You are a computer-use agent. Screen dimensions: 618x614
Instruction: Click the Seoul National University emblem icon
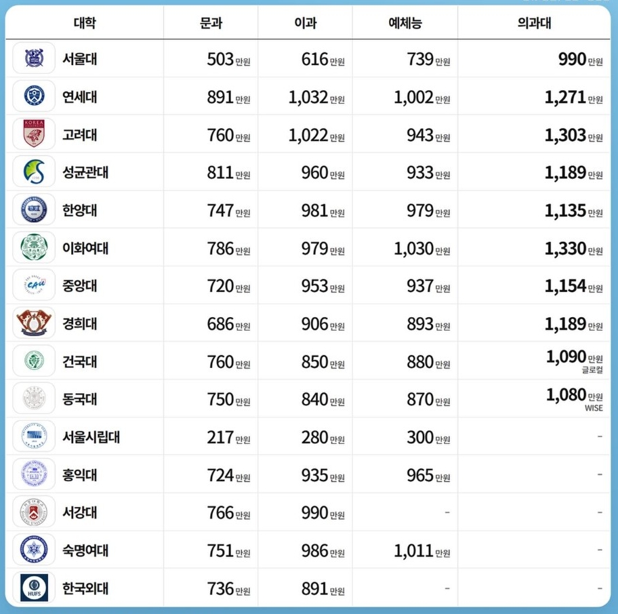(34, 58)
